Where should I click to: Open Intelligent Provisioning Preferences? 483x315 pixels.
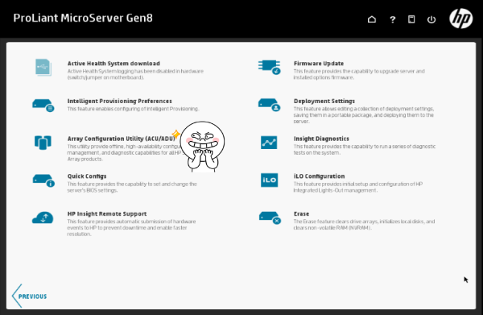119,101
